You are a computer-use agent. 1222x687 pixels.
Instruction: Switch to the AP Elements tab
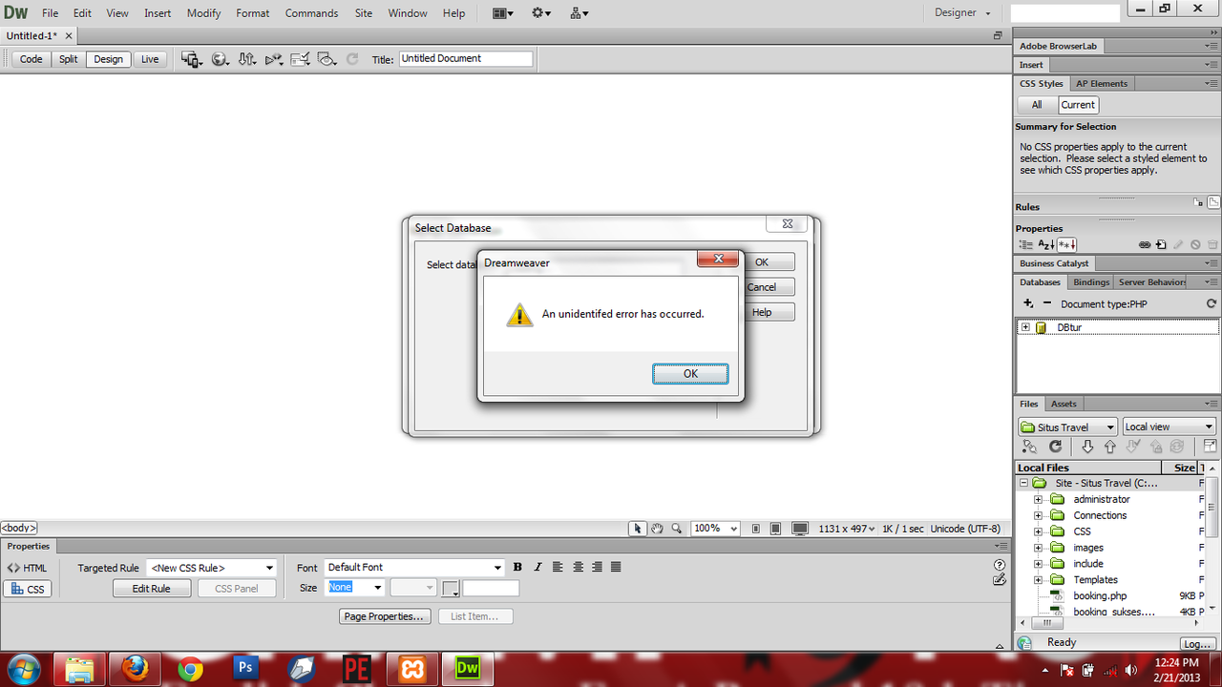coord(1102,84)
